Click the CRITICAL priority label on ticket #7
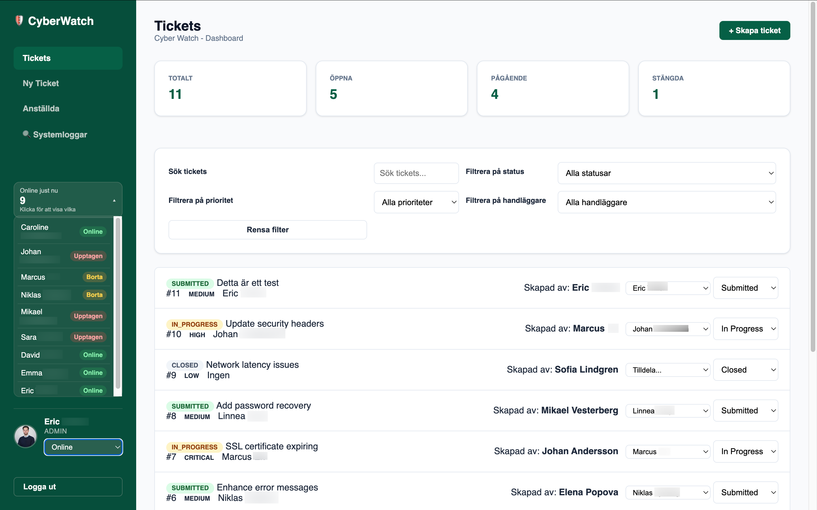This screenshot has width=817, height=510. point(199,457)
